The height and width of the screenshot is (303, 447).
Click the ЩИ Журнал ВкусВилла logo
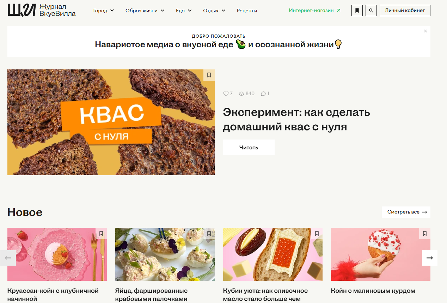42,11
